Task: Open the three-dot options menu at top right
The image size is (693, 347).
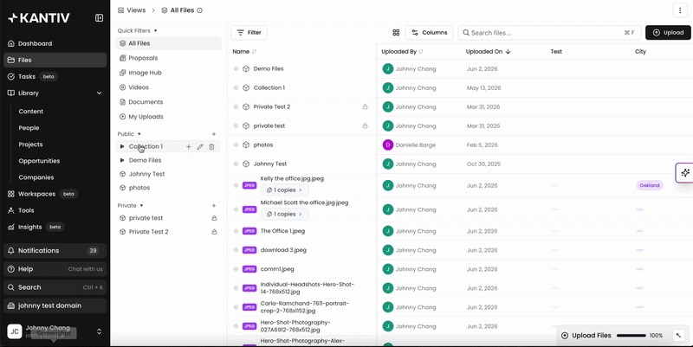Action: [679, 10]
